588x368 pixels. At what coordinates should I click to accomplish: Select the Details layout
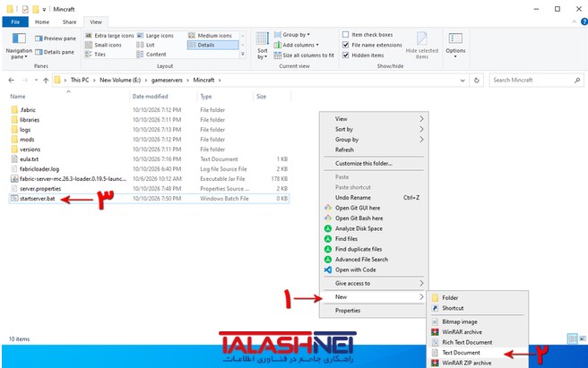pos(212,45)
